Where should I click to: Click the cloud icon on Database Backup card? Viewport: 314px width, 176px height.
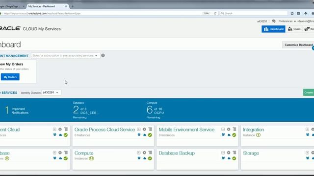229,158
